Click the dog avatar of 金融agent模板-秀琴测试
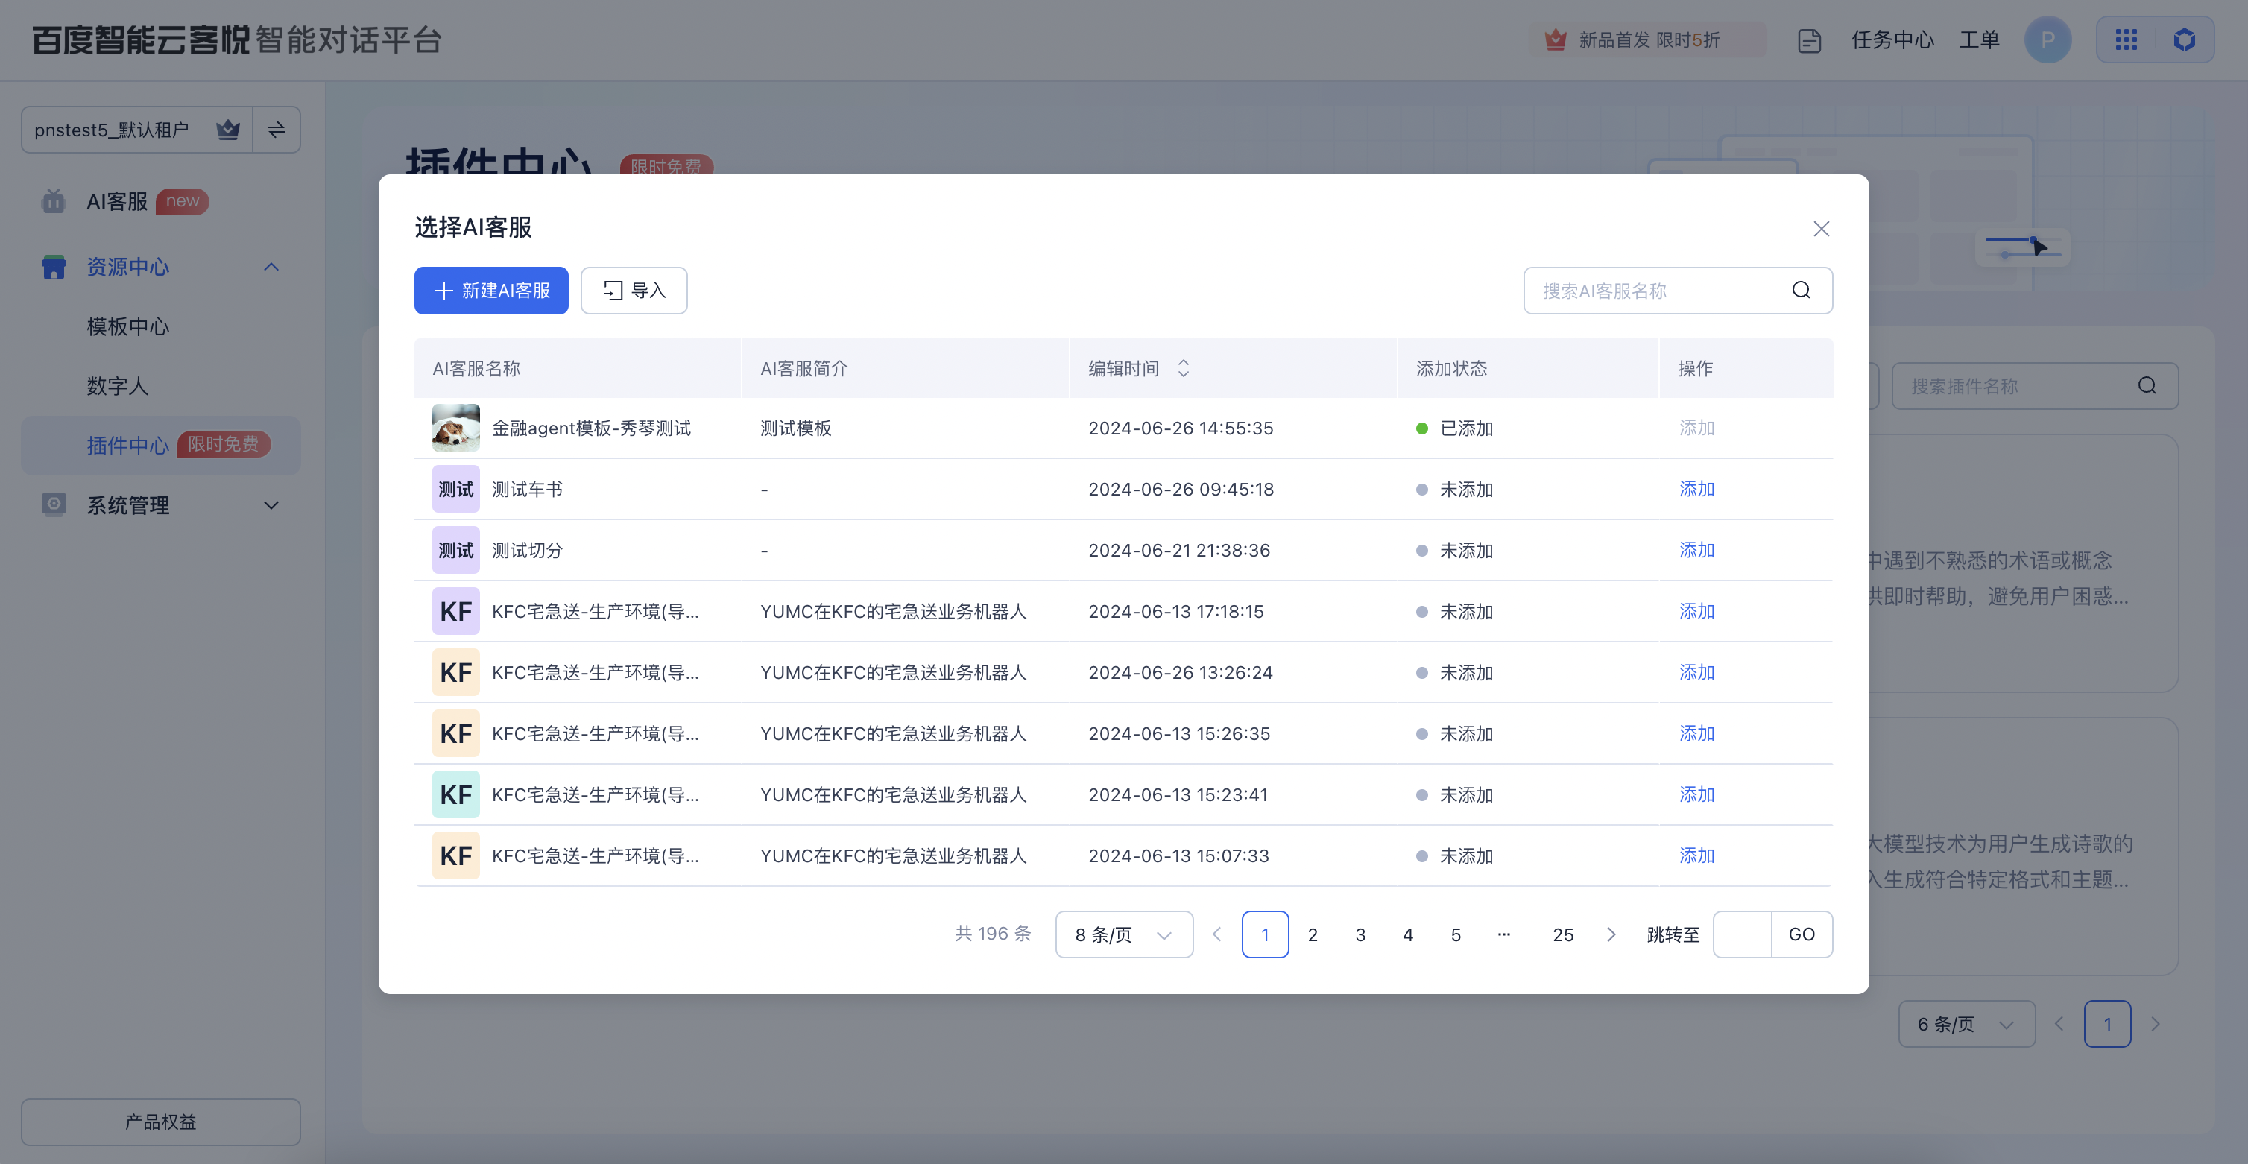The image size is (2248, 1164). pos(455,428)
